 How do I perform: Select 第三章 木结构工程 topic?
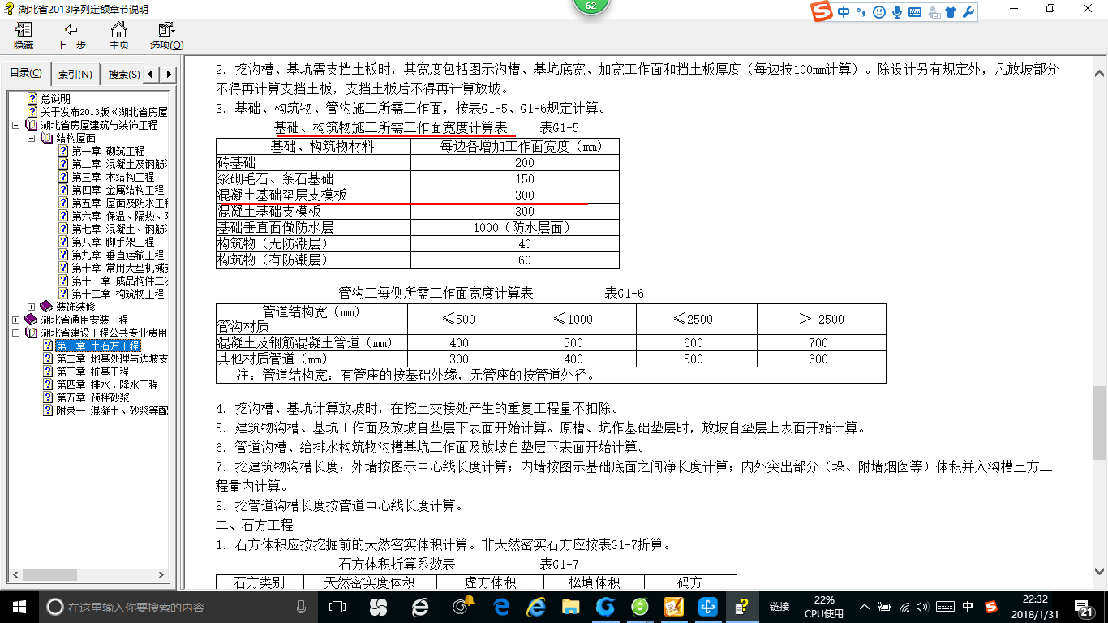click(113, 177)
